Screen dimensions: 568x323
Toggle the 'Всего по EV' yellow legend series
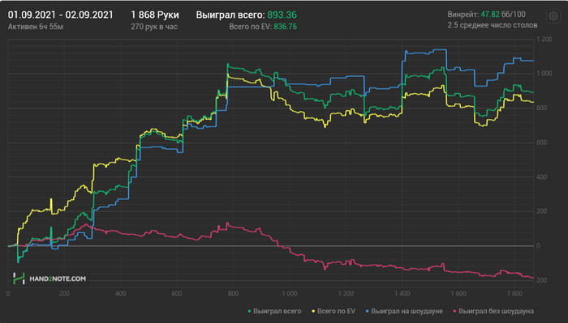coord(333,311)
